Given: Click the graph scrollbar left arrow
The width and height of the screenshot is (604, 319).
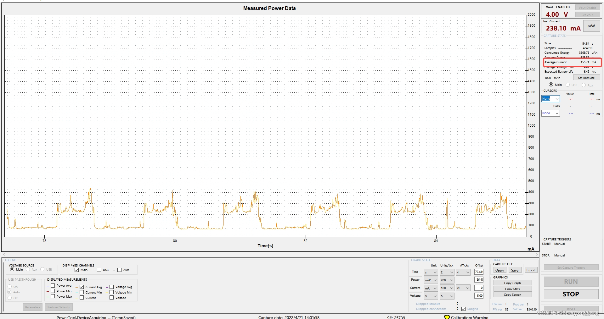Looking at the screenshot, I should pyautogui.click(x=4, y=255).
